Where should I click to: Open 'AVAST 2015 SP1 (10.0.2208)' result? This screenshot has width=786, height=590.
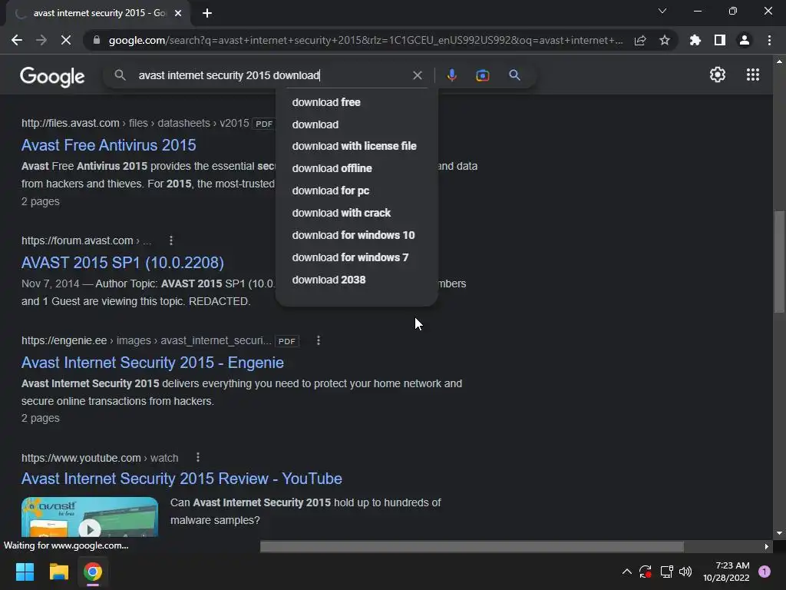122,263
